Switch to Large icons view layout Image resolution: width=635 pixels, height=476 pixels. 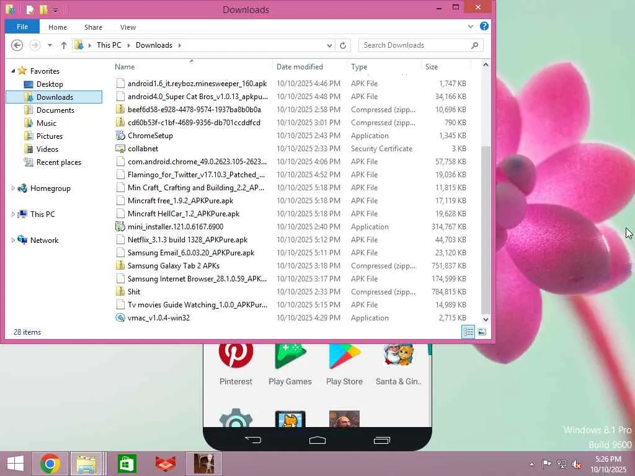[x=482, y=332]
